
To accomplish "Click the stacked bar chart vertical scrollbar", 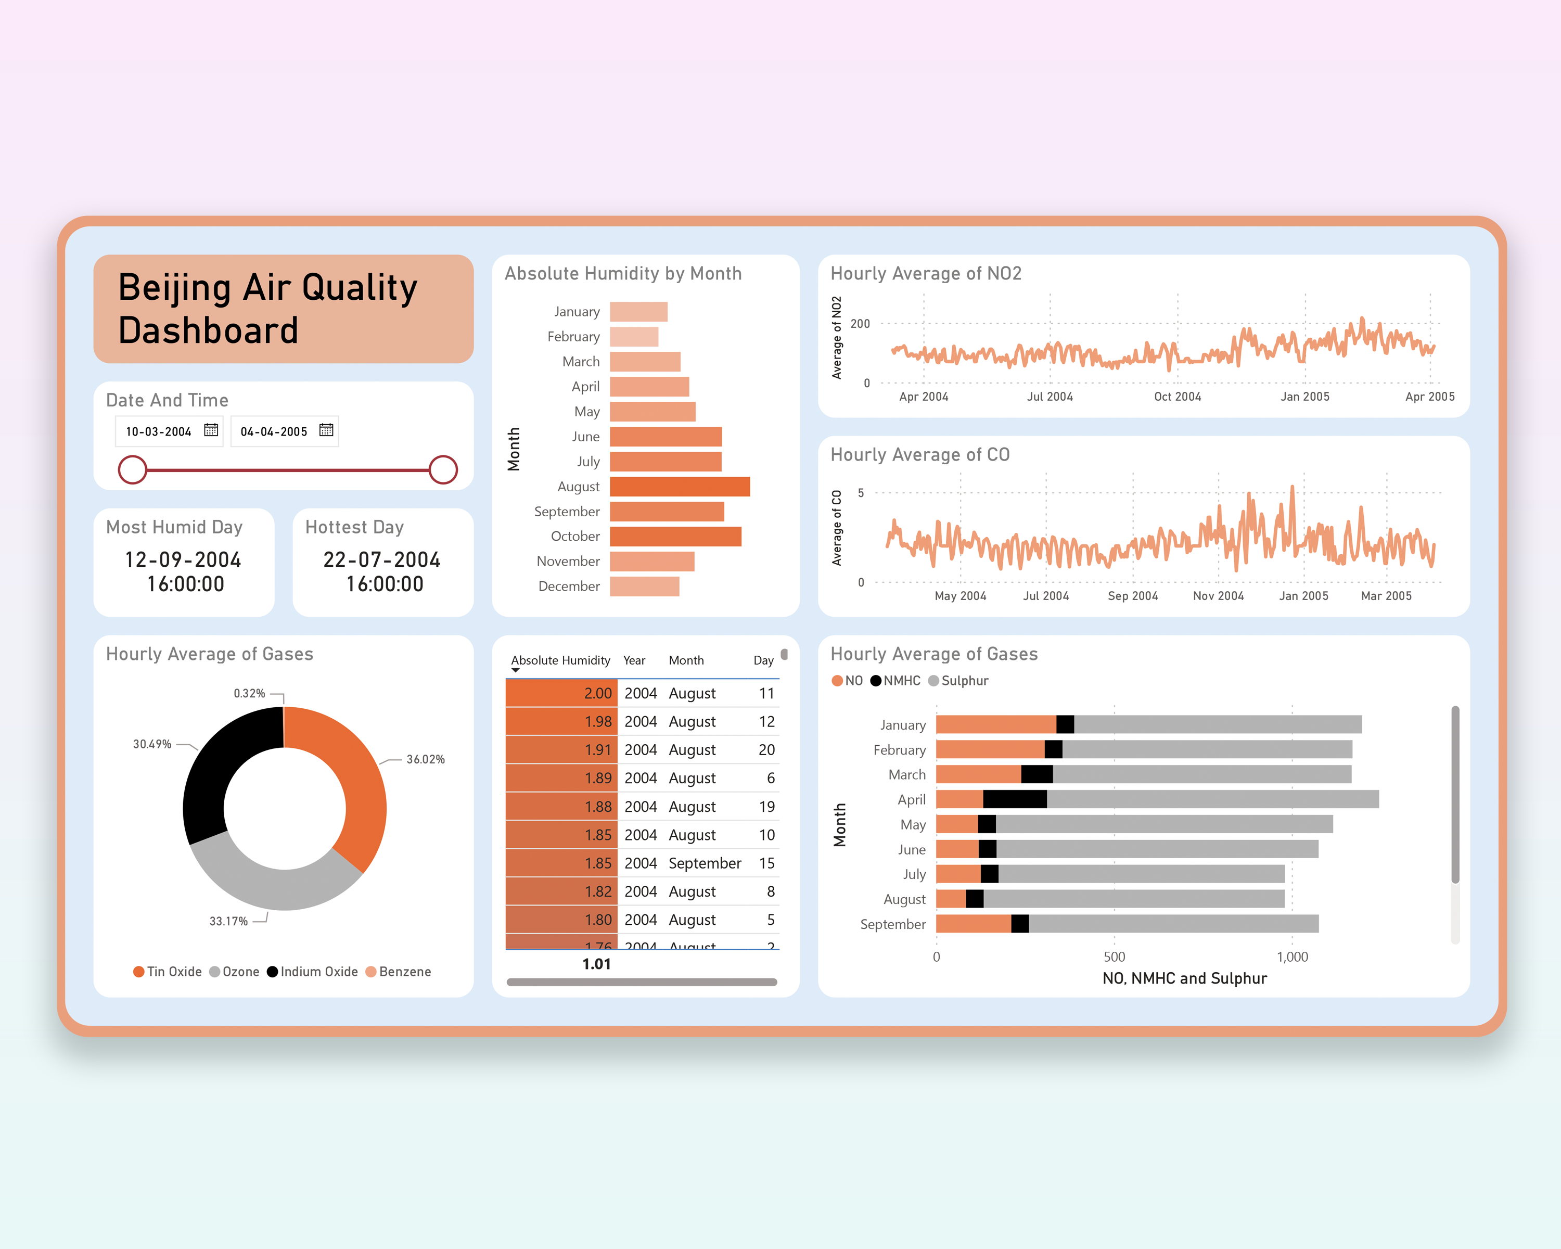I will [1455, 796].
